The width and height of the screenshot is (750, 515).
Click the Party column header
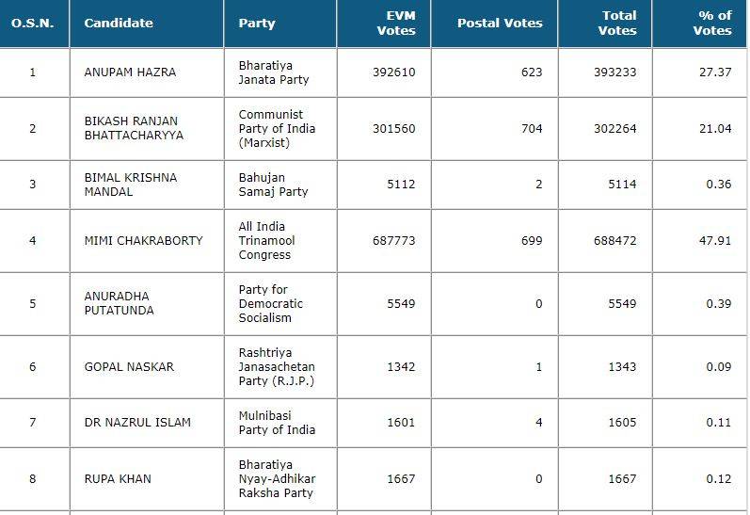257,24
